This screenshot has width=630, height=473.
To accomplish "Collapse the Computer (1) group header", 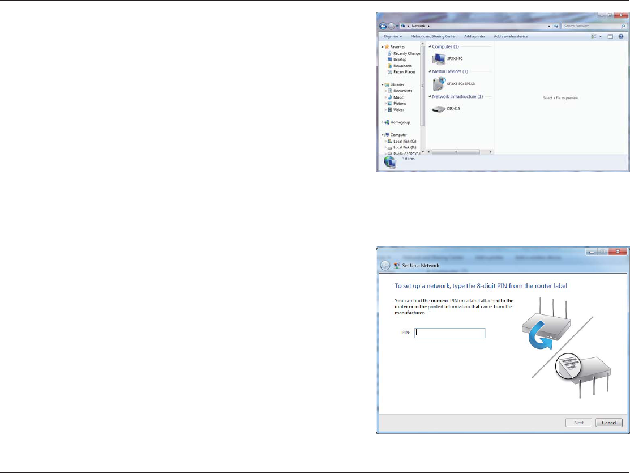I will coord(430,46).
